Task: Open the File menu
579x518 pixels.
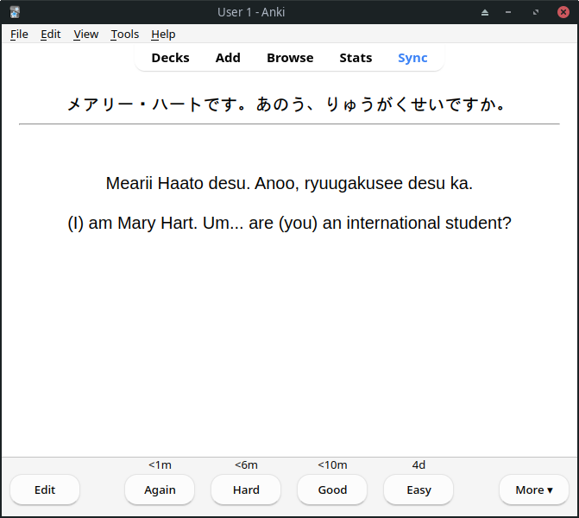Action: point(19,34)
